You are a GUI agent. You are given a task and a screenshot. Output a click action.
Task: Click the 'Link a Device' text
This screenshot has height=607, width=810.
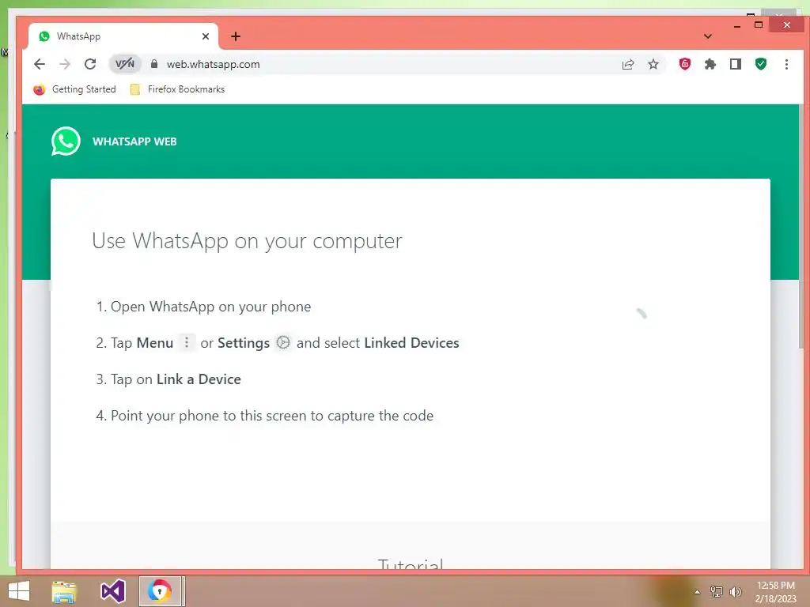click(x=199, y=379)
